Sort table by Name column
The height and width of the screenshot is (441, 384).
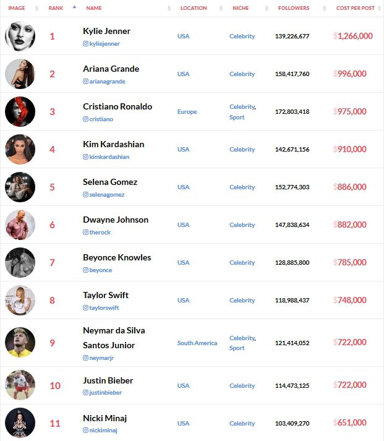tap(94, 8)
